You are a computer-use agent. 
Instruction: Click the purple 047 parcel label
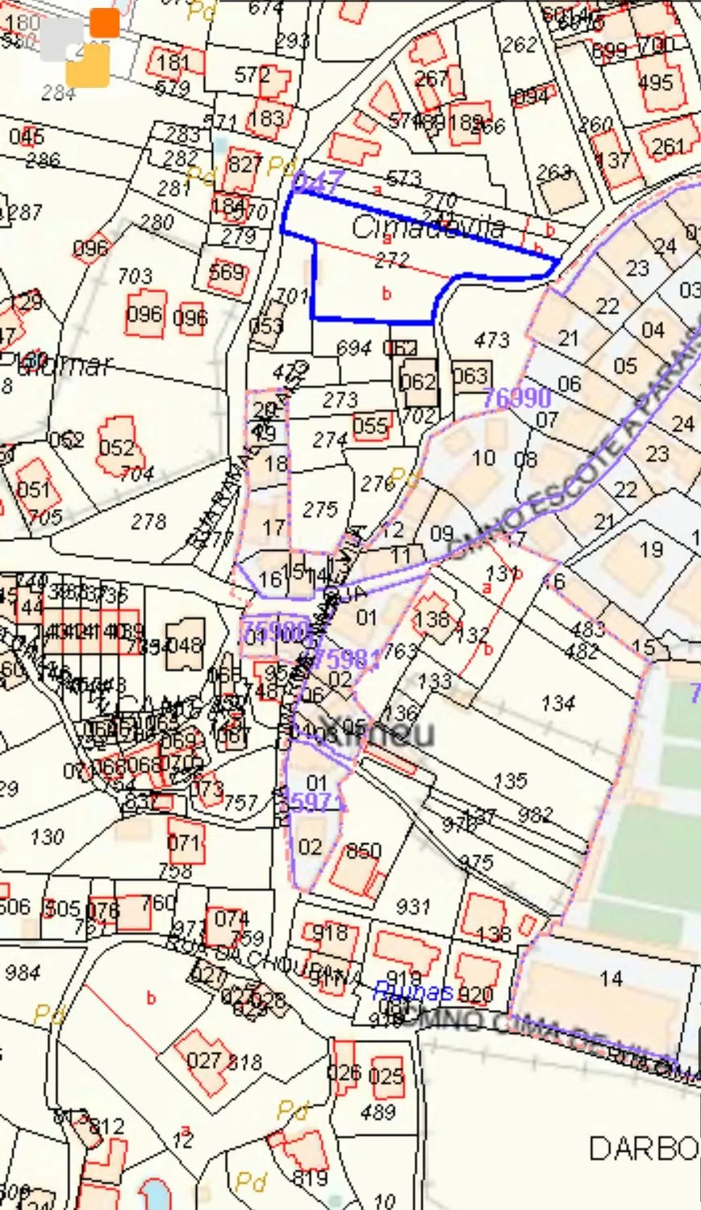pyautogui.click(x=317, y=182)
